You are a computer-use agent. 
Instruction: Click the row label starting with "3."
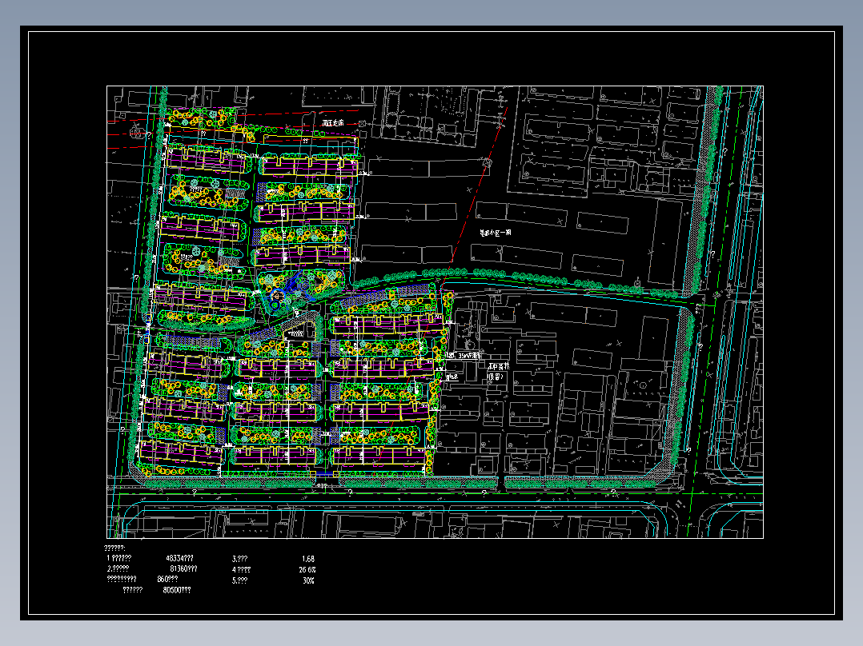[x=239, y=559]
